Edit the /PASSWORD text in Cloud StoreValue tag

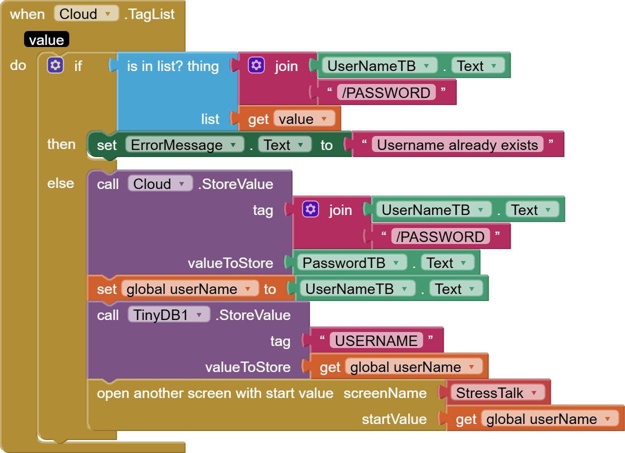[440, 237]
